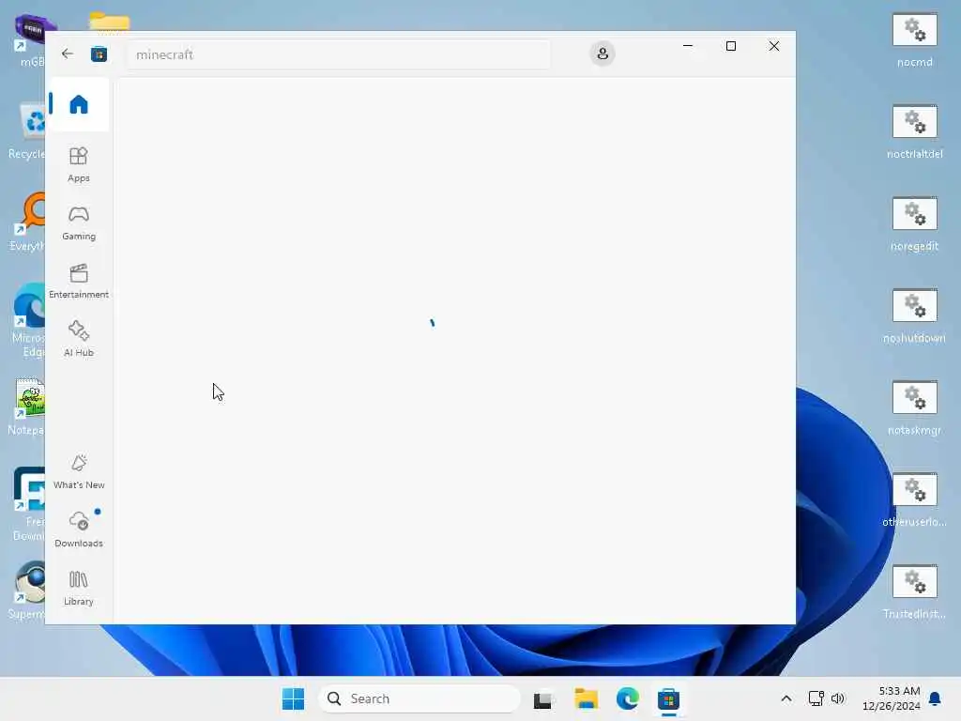Open the noctrlaltdel desktop shortcut
The width and height of the screenshot is (961, 721).
[x=914, y=131]
